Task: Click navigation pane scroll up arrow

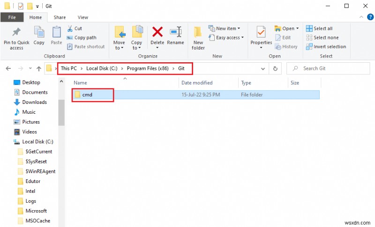Action: (61, 81)
